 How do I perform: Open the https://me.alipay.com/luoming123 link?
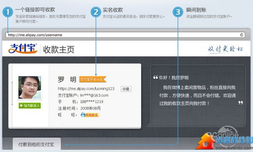86,89
